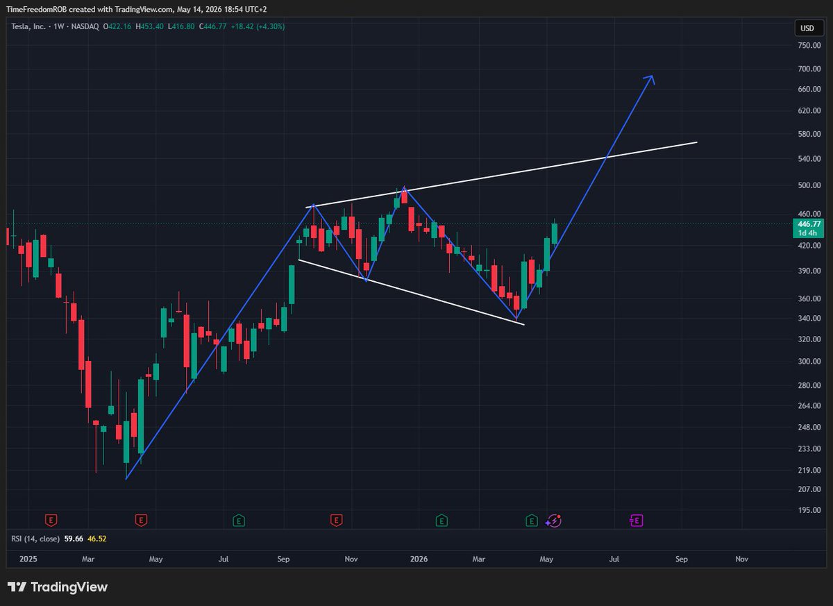833x606 pixels.
Task: Click the close value C446.77
Action: click(x=212, y=26)
